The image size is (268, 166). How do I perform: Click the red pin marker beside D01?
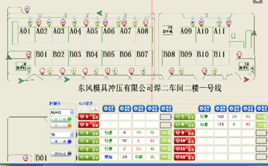pos(26,158)
